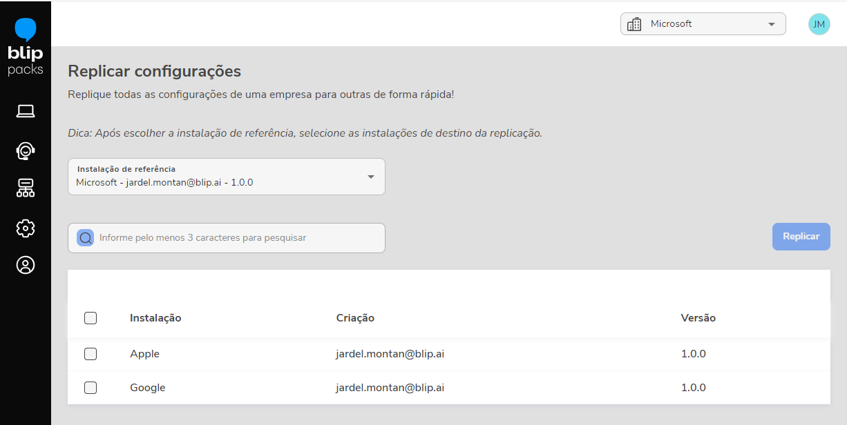Open the hierarchy structure sidebar icon
The image size is (847, 425).
26,188
